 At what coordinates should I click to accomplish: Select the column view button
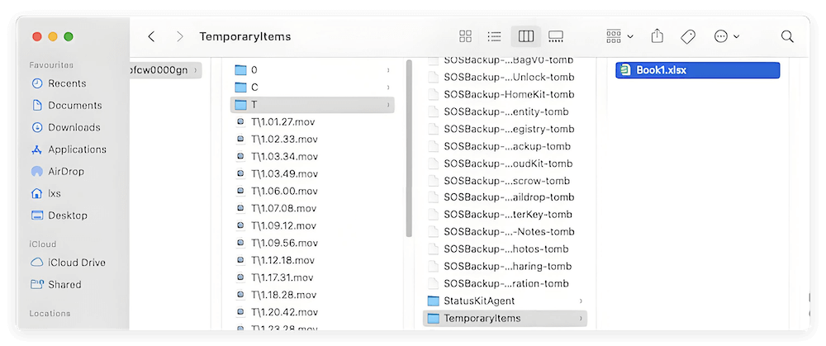(525, 36)
